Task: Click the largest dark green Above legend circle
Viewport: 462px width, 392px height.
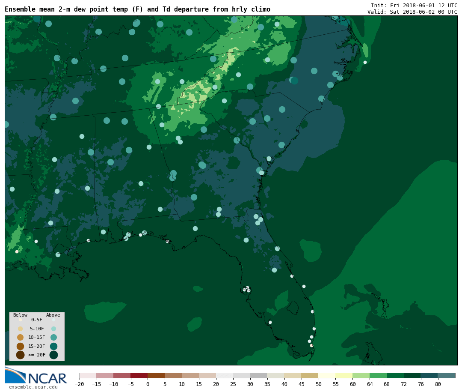Action: 53,355
